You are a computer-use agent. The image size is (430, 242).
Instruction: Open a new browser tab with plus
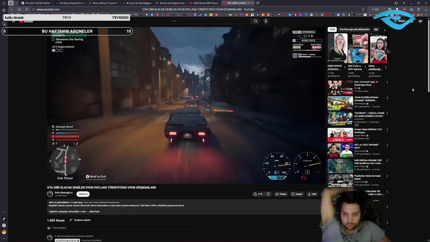(x=258, y=3)
